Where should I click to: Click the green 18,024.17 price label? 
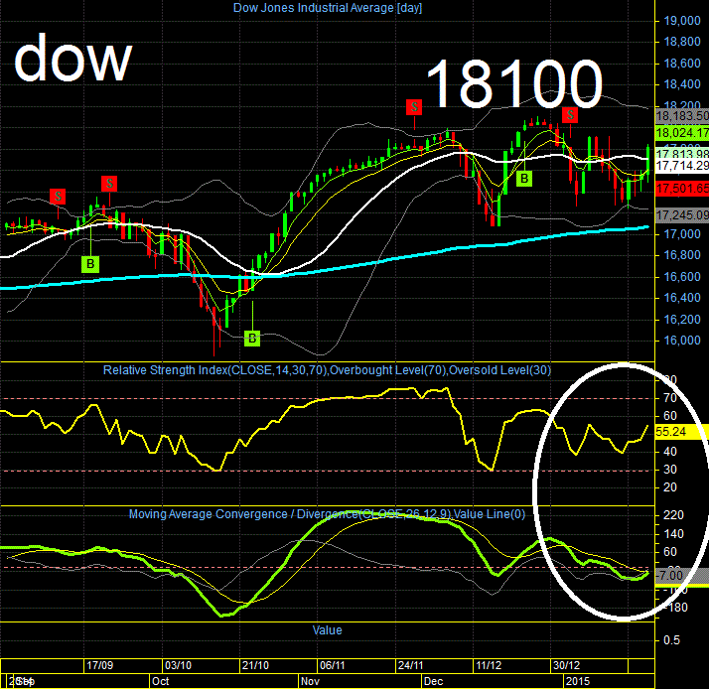682,133
